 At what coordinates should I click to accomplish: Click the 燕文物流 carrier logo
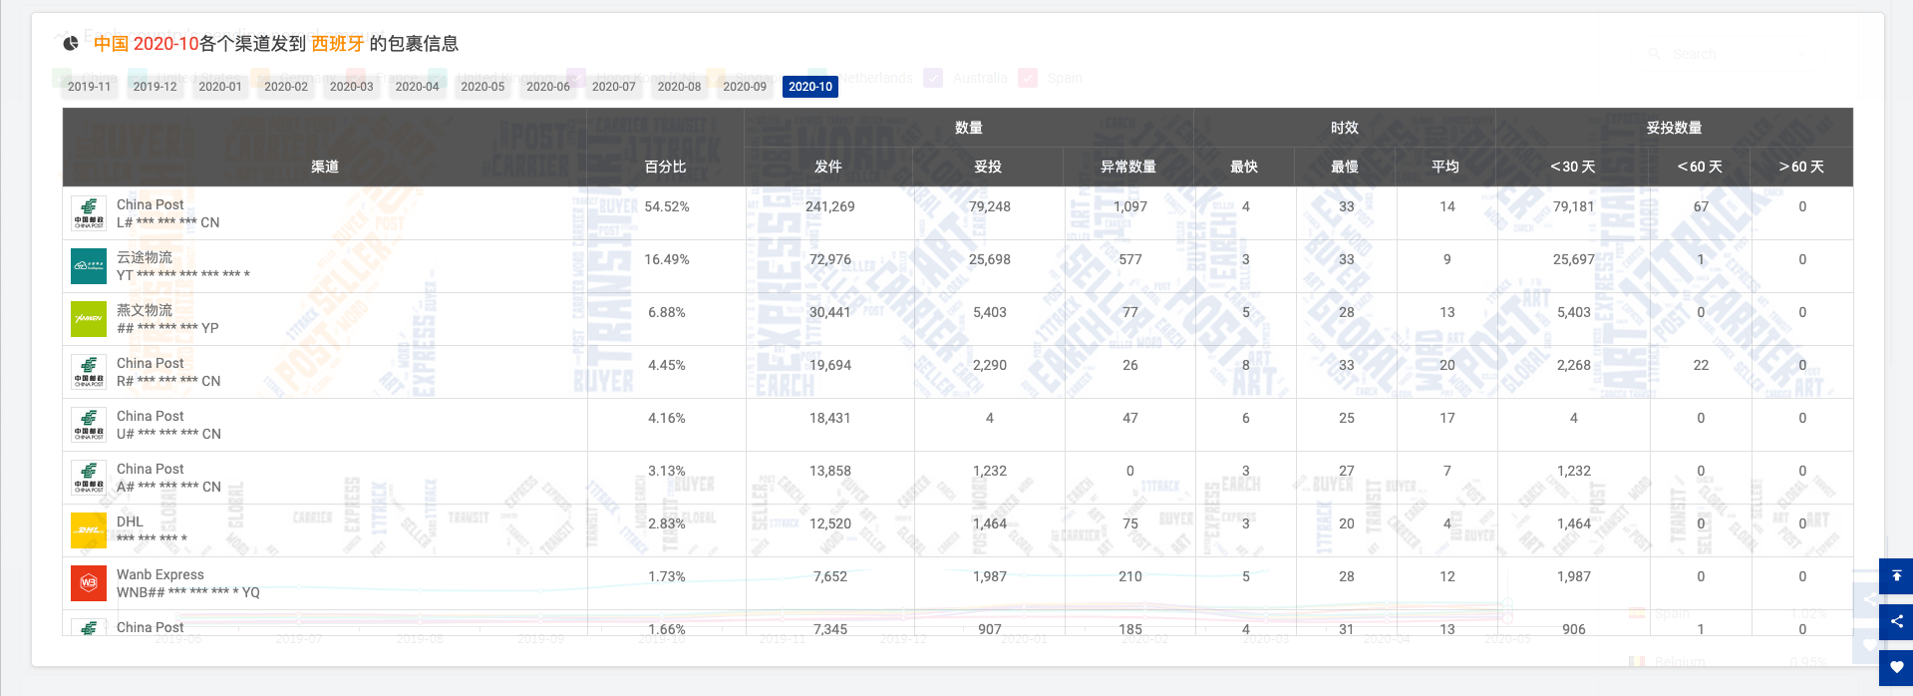[89, 319]
